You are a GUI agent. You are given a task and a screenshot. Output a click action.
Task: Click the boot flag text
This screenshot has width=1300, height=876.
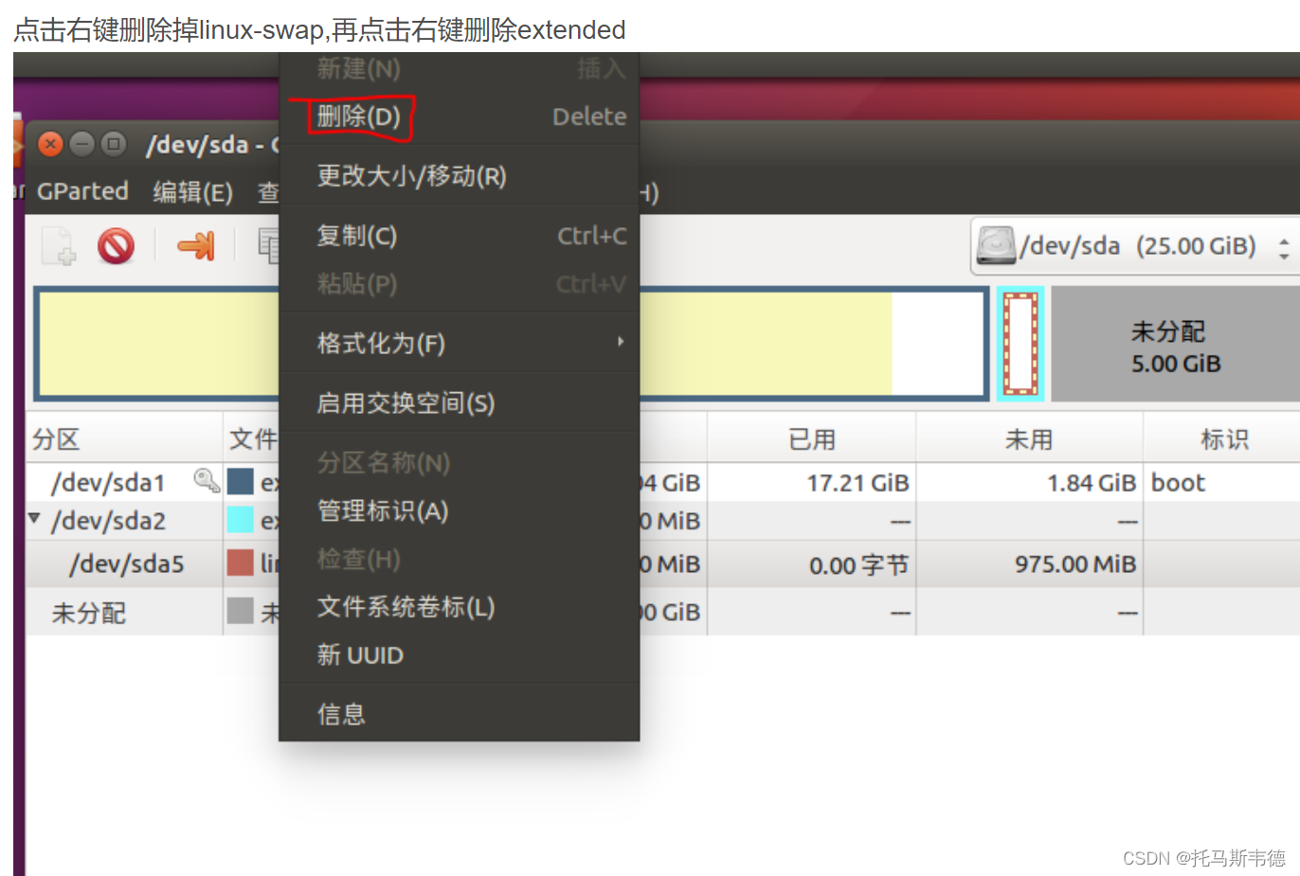click(x=1178, y=482)
